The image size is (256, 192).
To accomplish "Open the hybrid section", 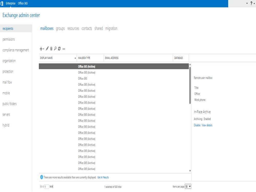I will [6, 125].
